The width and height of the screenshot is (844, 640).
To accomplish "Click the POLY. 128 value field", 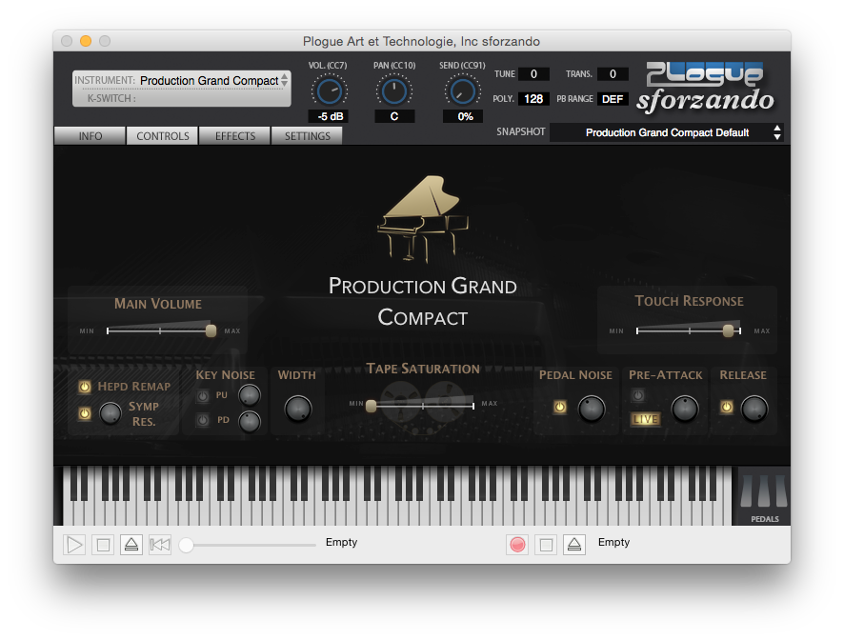I will (x=533, y=99).
